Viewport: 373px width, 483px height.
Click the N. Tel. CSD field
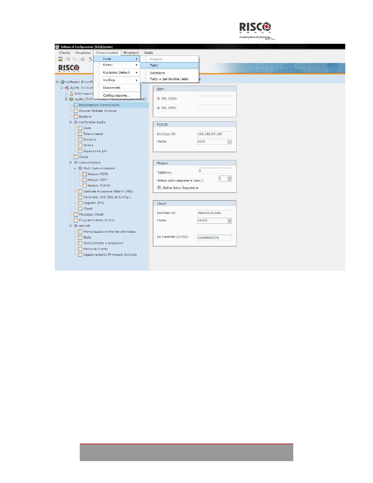click(x=215, y=99)
